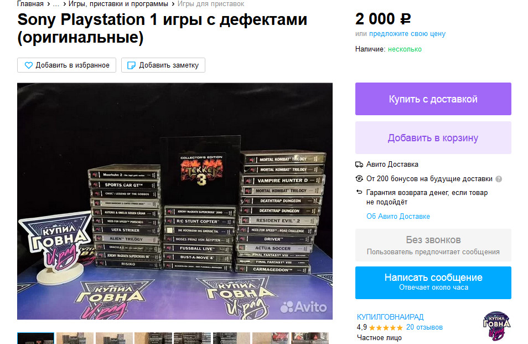Viewport: 528px width, 344px height.
Task: Open Об Авито Доставке link
Action: coord(398,216)
